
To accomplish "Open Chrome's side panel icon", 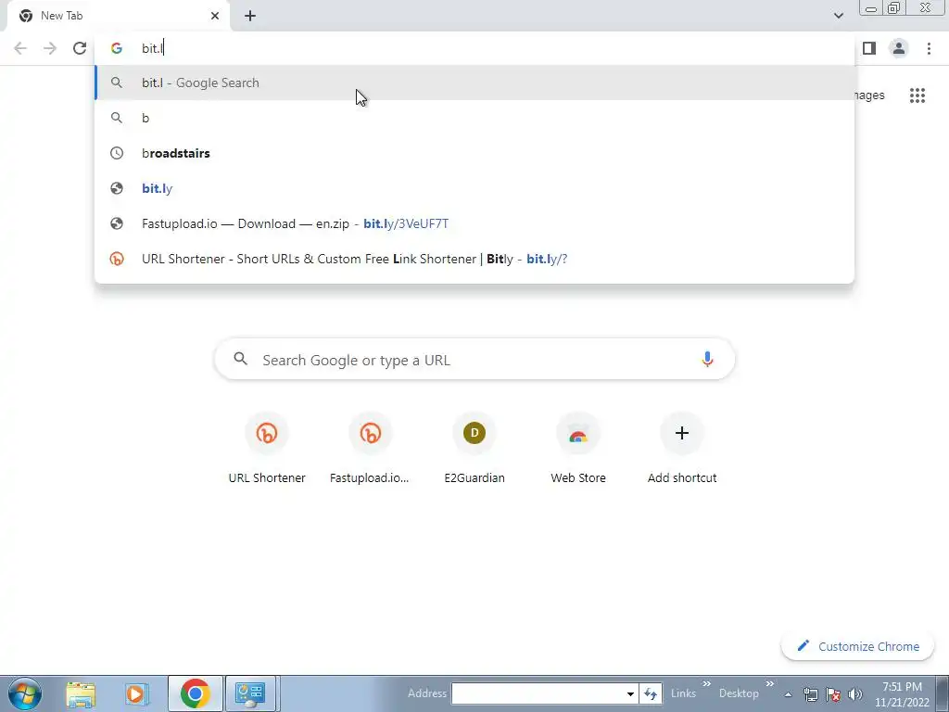I will click(869, 48).
